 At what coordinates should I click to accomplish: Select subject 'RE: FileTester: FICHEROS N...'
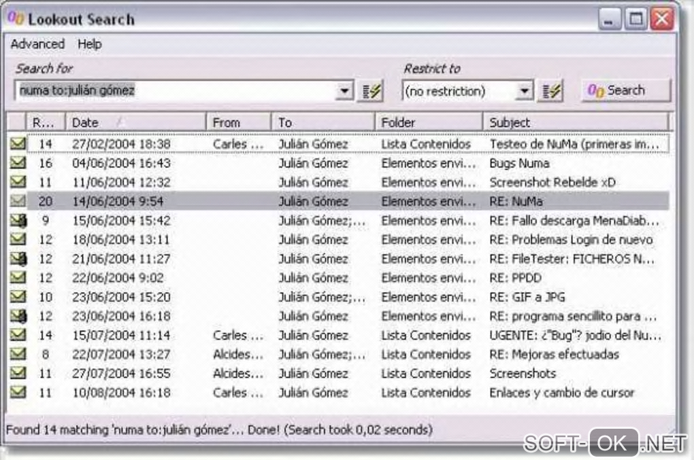click(572, 259)
